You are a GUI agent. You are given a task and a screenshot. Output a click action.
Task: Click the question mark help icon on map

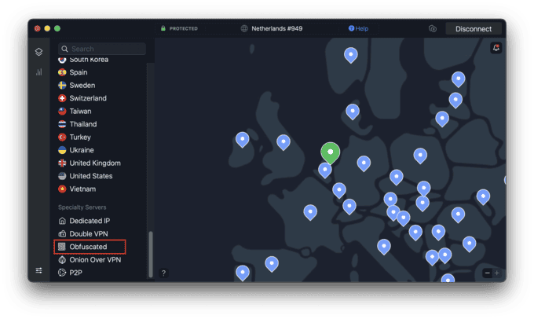[163, 273]
